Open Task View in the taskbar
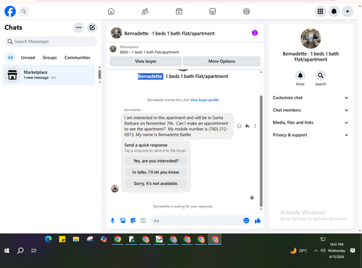Screen dimensions: 362x268 pos(34,251)
